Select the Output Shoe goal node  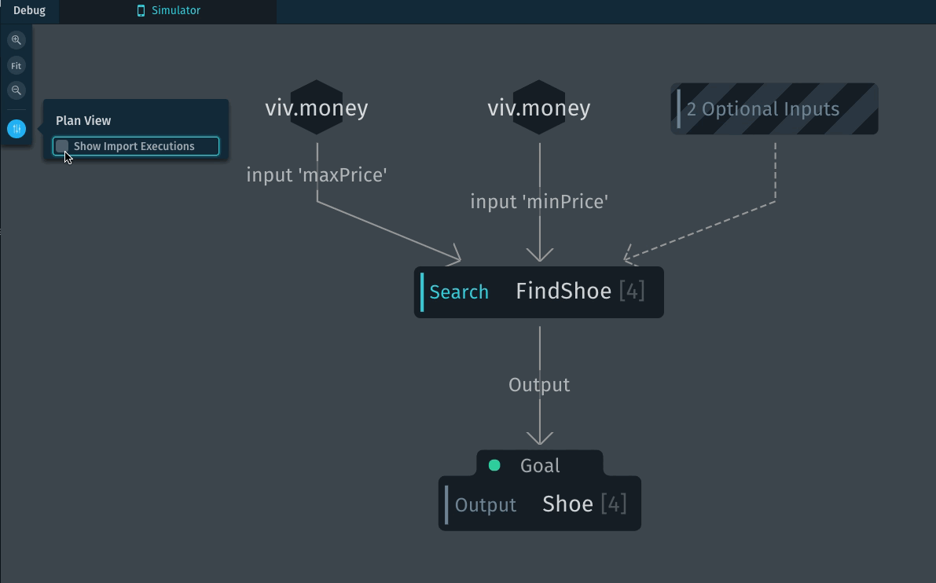pos(540,504)
